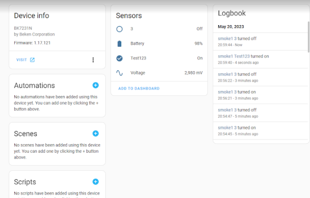310x198 pixels.
Task: Click the Logbook vertical scrollbar
Action: click(309, 37)
